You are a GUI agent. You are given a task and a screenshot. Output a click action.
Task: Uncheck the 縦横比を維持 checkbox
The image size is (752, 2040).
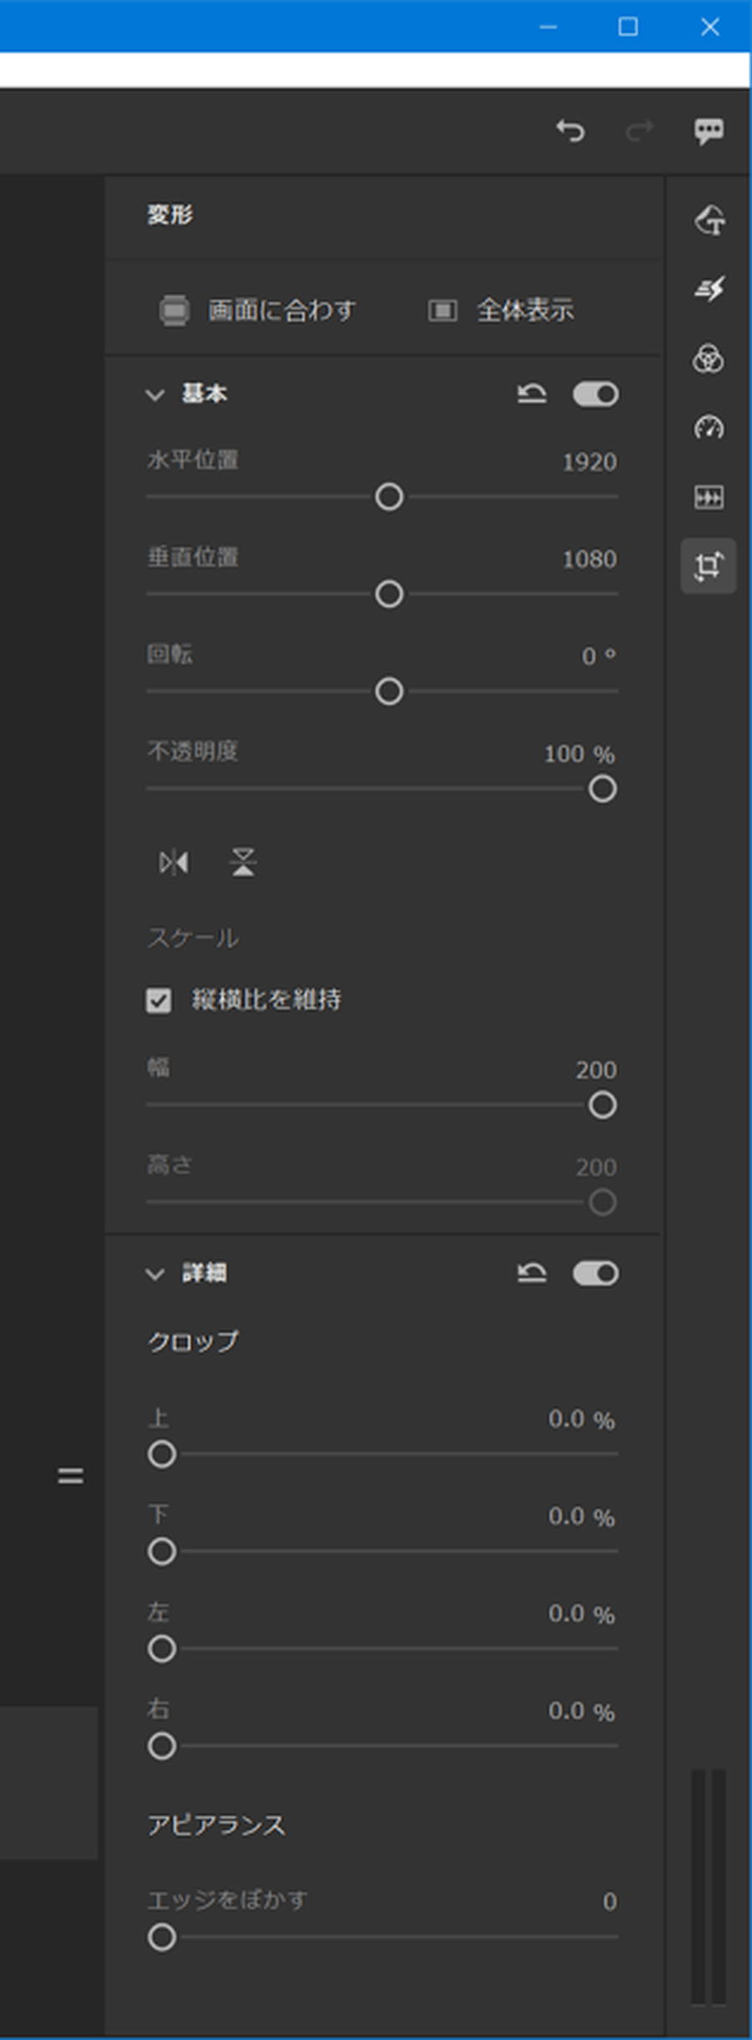[159, 1000]
